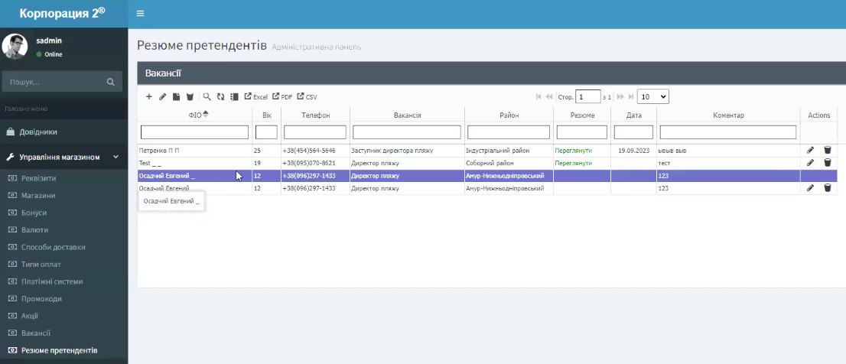Export table to PDF

click(x=282, y=97)
